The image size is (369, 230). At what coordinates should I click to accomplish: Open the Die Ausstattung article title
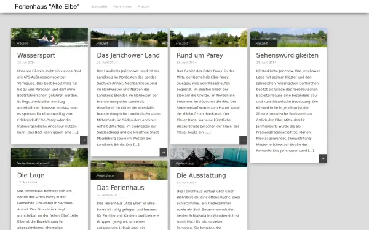click(201, 175)
